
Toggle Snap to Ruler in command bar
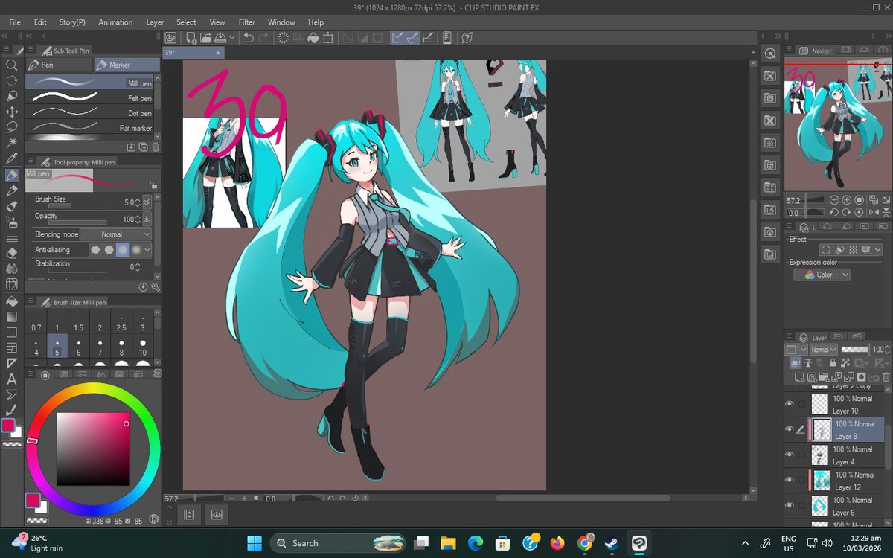398,37
